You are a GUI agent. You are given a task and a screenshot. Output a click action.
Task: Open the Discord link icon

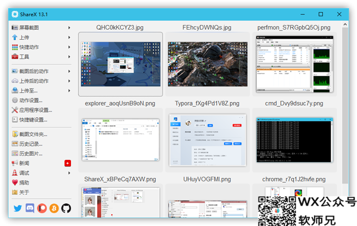point(30,208)
